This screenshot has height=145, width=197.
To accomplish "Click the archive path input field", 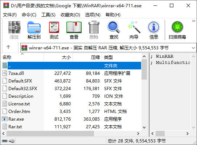I will click(108, 48).
